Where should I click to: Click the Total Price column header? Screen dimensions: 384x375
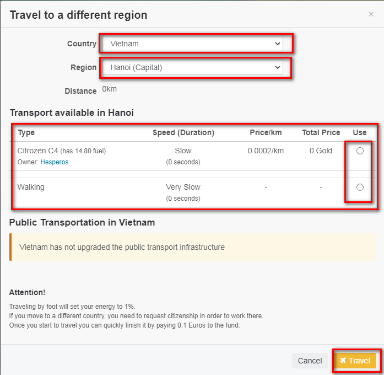(x=321, y=132)
